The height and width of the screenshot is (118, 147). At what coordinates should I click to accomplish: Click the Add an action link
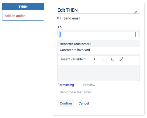point(15,16)
